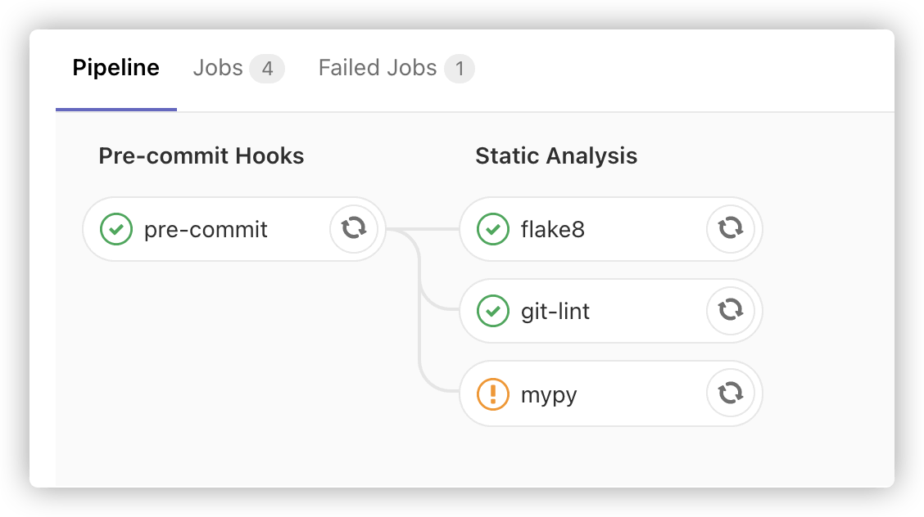Click the flake8 passed status icon
This screenshot has width=924, height=517.
[x=493, y=229]
